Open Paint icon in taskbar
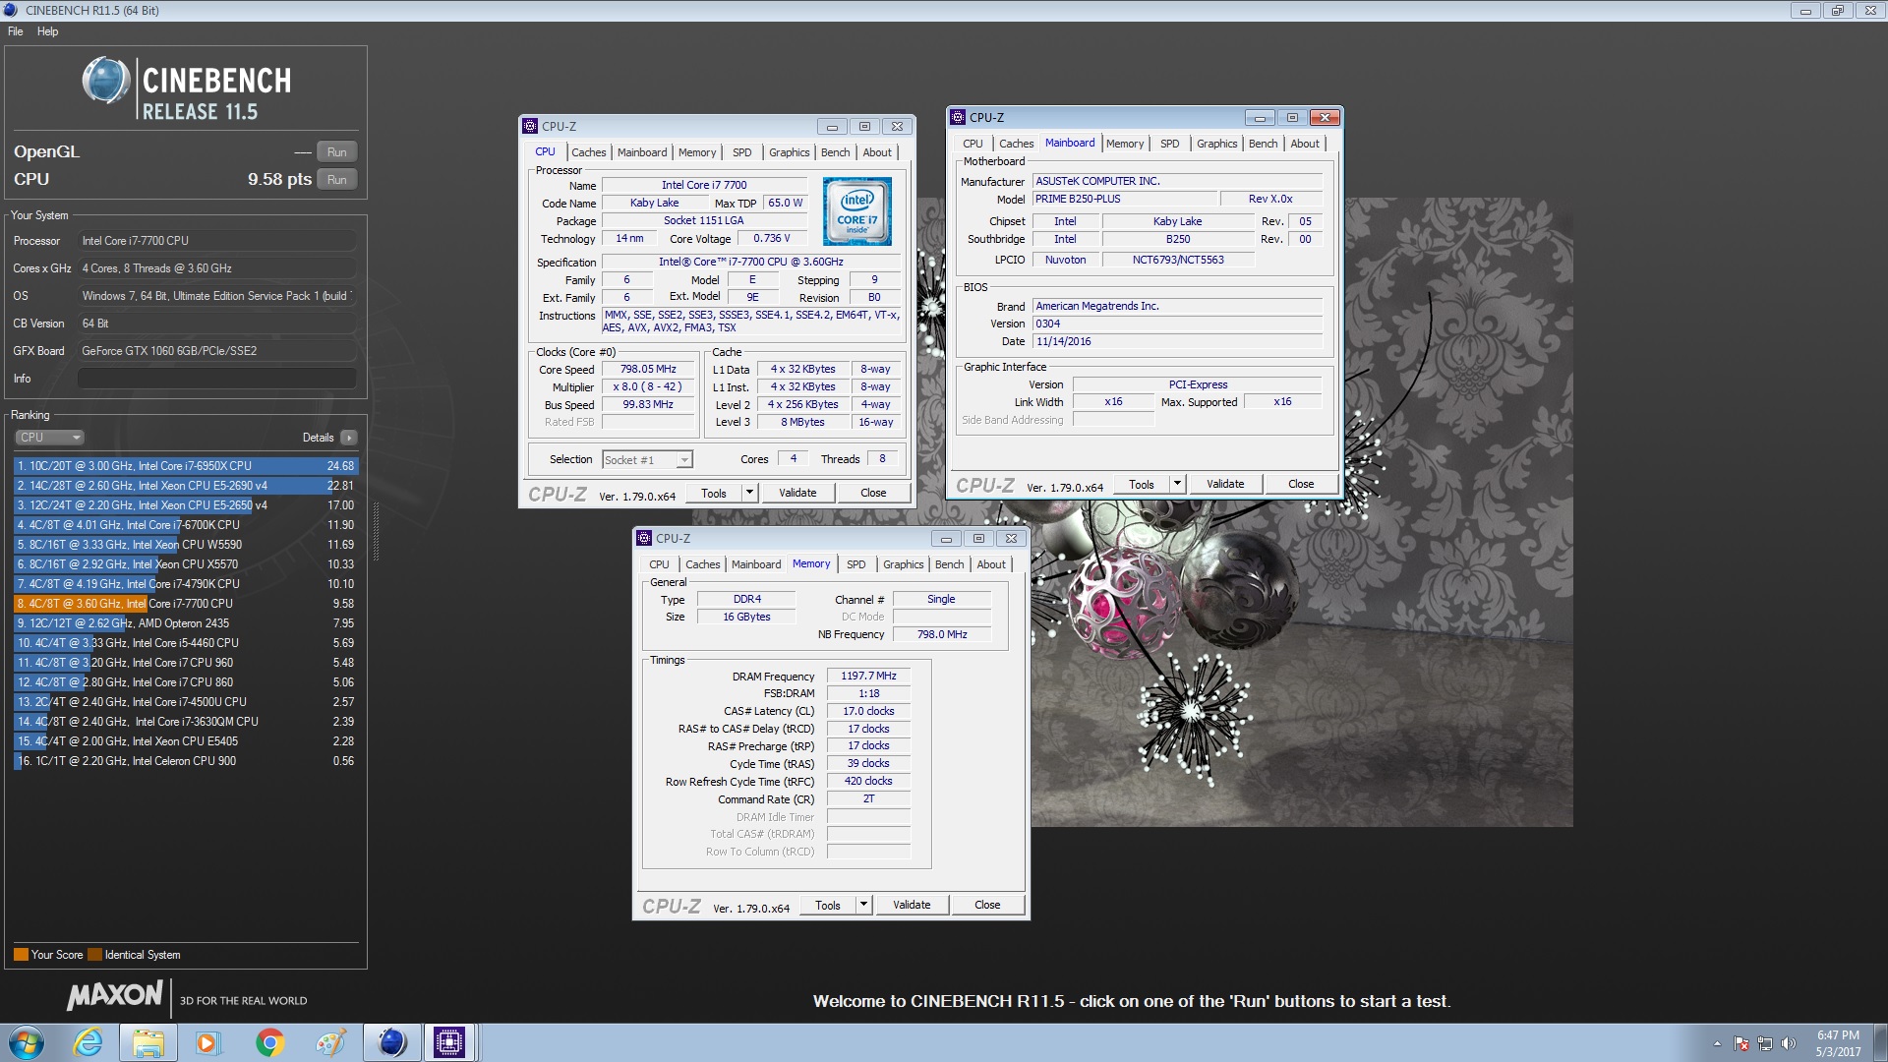Viewport: 1888px width, 1062px height. click(329, 1042)
